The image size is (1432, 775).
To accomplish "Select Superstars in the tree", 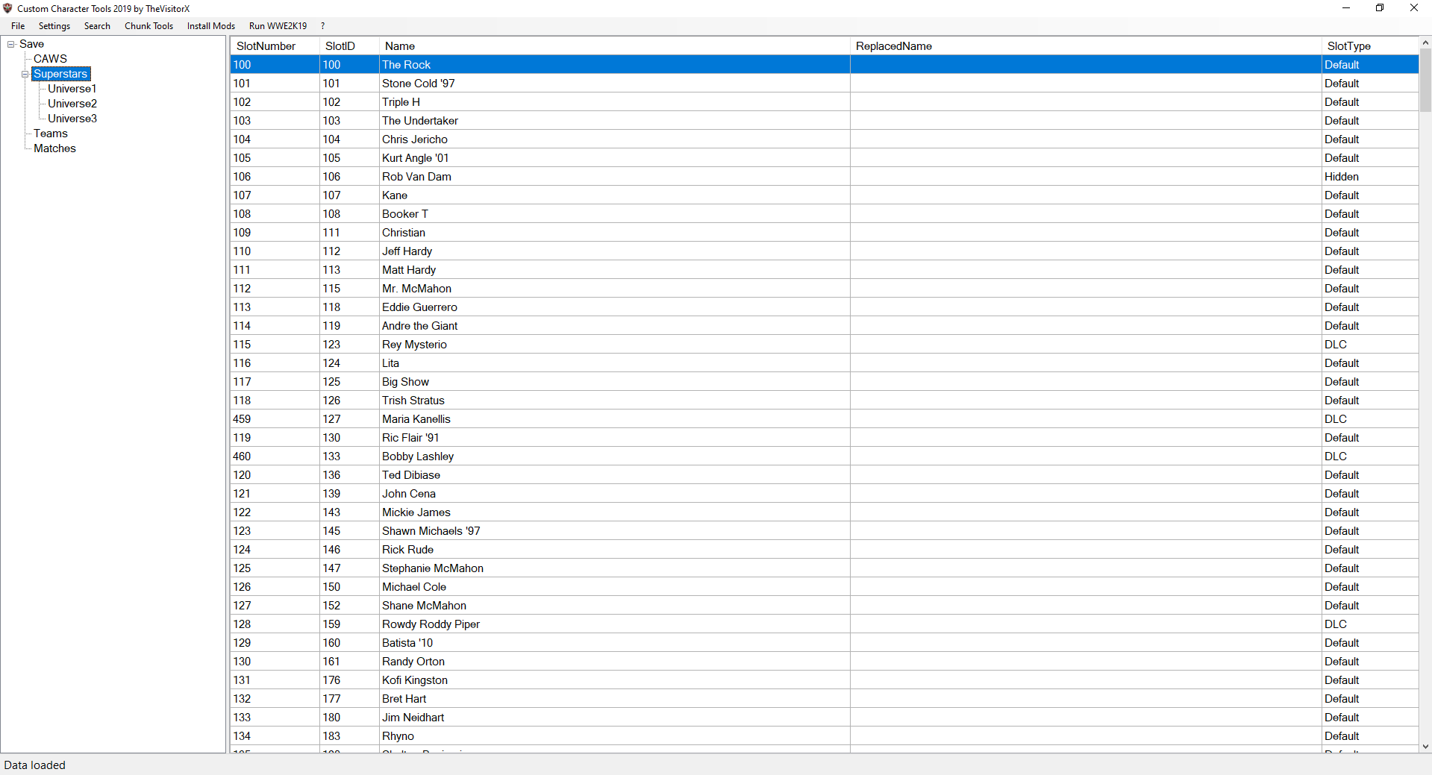I will pyautogui.click(x=60, y=74).
